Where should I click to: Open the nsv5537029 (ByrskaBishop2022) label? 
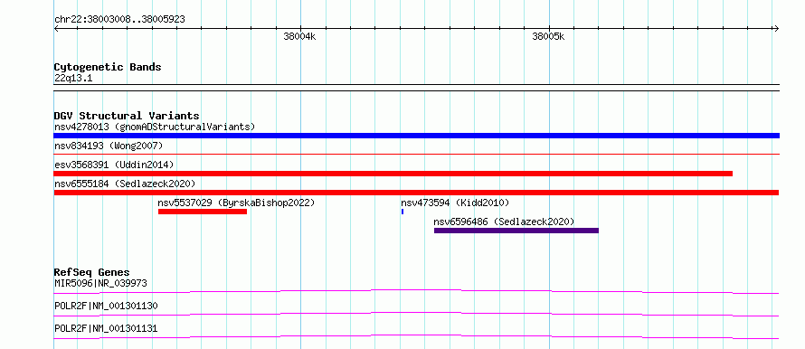(x=236, y=203)
